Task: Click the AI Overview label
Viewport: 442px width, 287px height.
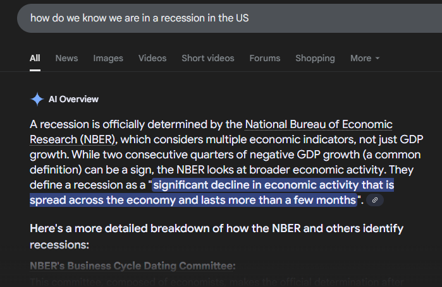Action: [73, 99]
